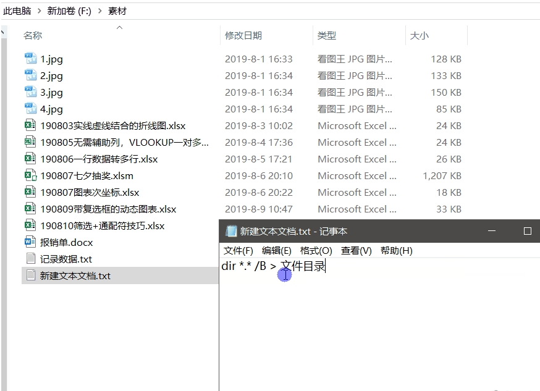Screen dimensions: 540x391
Task: Click the Notepad title 新建文本文档.txt - 记事本
Action: [293, 231]
